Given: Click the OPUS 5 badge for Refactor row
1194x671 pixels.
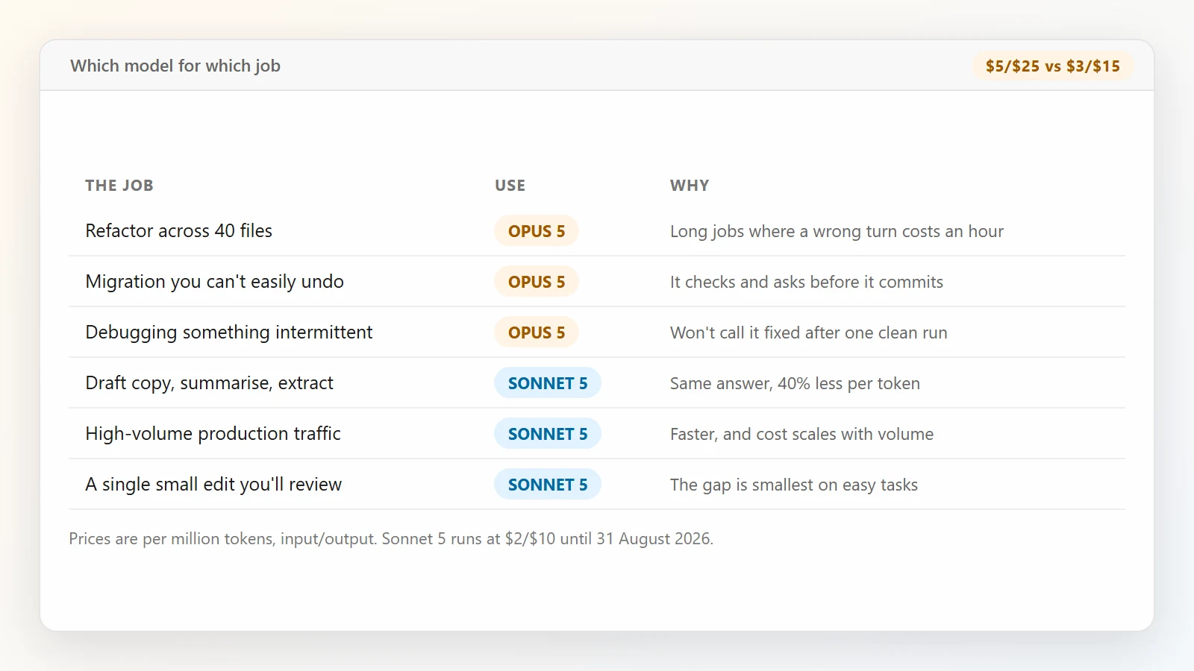Looking at the screenshot, I should click(x=537, y=231).
